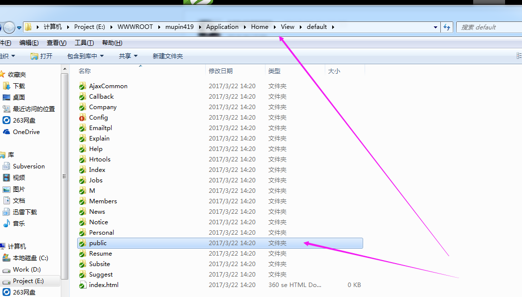Screen dimensions: 522x297
Task: Open the 263网盘 favorites icon
Action: 6,120
